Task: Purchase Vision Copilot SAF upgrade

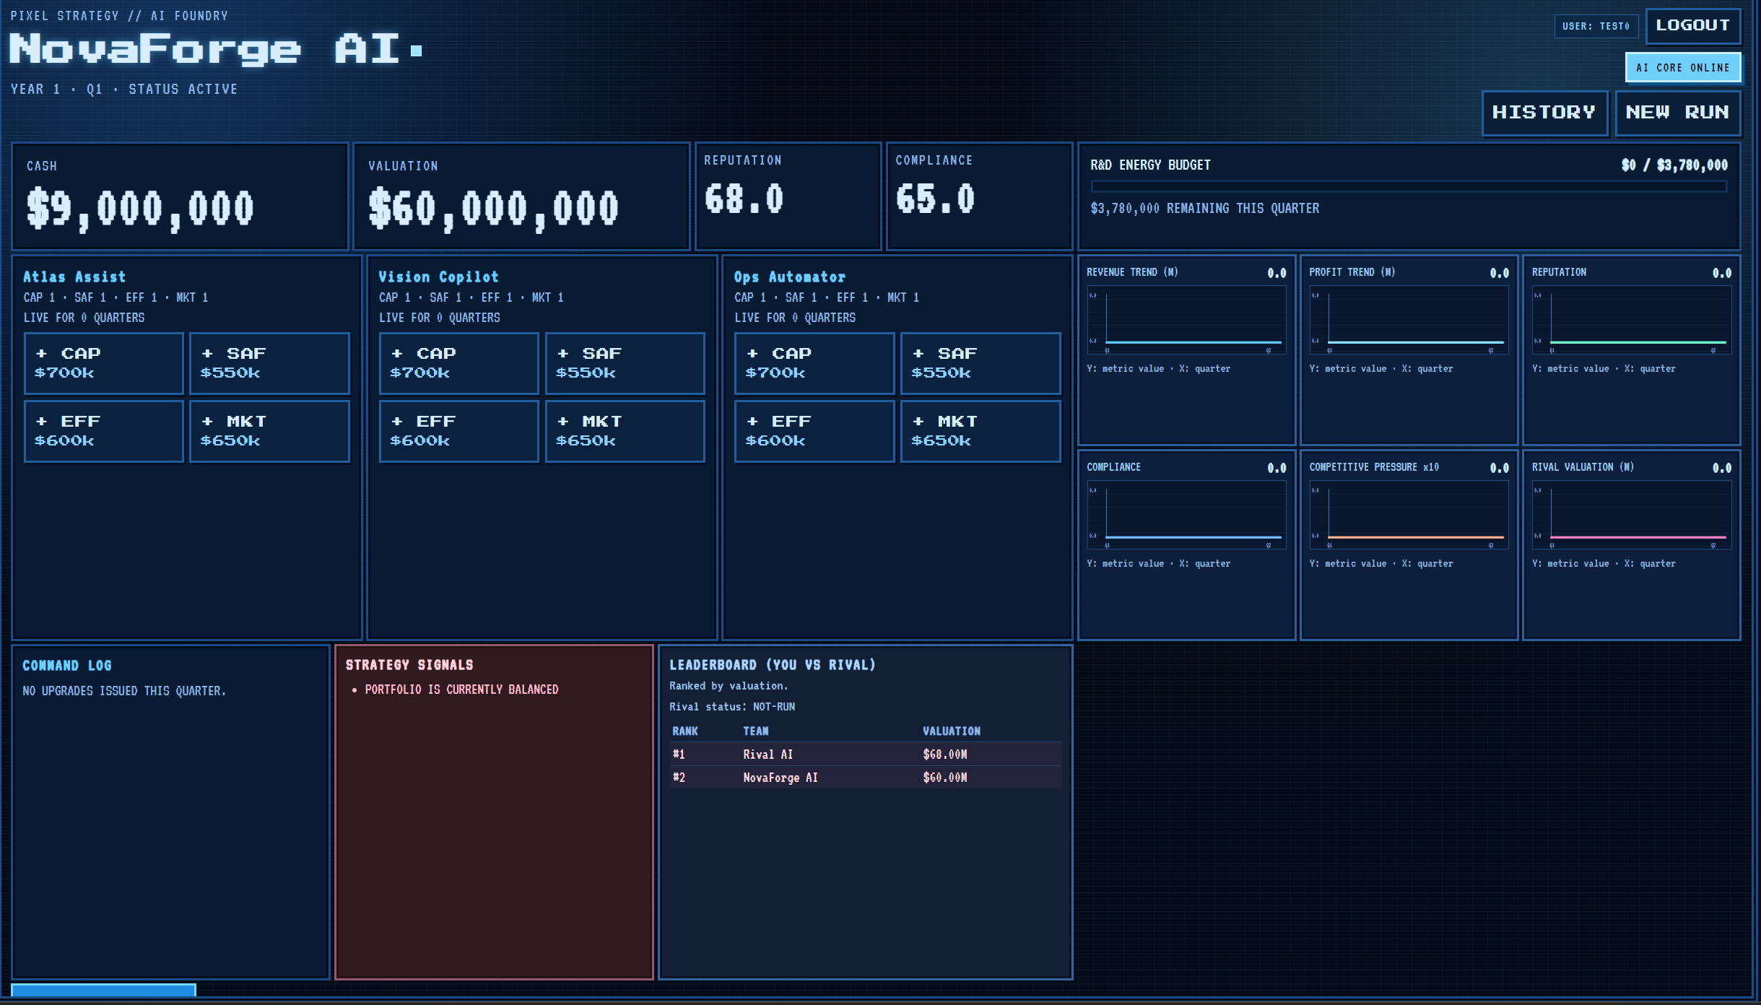Action: click(625, 363)
